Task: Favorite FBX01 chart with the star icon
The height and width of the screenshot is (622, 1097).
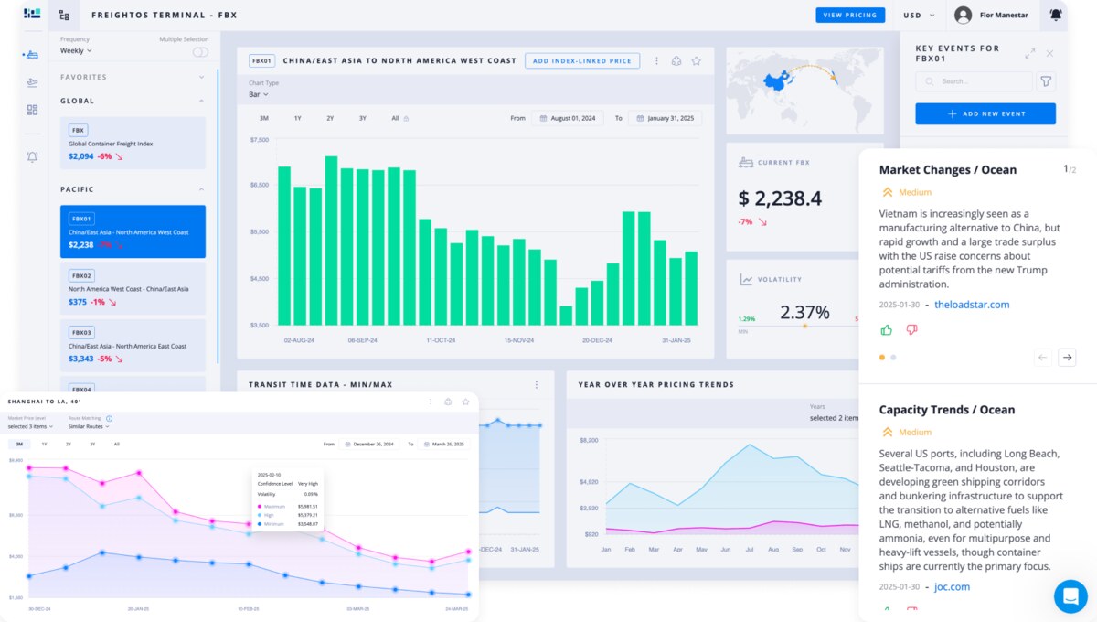Action: (697, 61)
